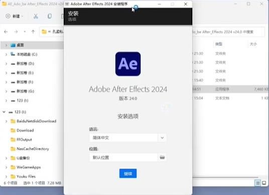This screenshot has width=269, height=195.
Task: Maximize the File Explorer window
Action: (248, 4)
